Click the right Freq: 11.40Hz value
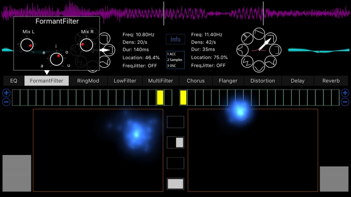Image resolution: width=351 pixels, height=197 pixels. (206, 35)
